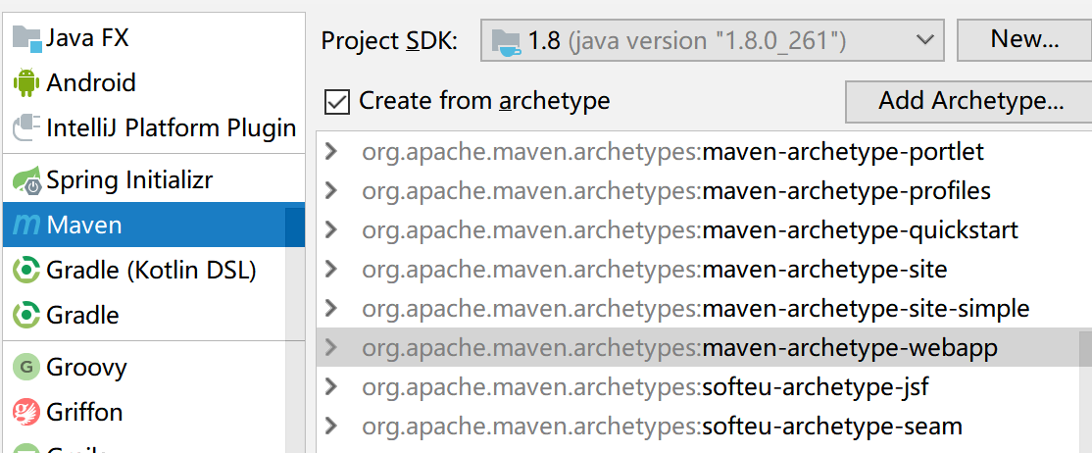Click the Groovy 'G' icon

pyautogui.click(x=26, y=367)
